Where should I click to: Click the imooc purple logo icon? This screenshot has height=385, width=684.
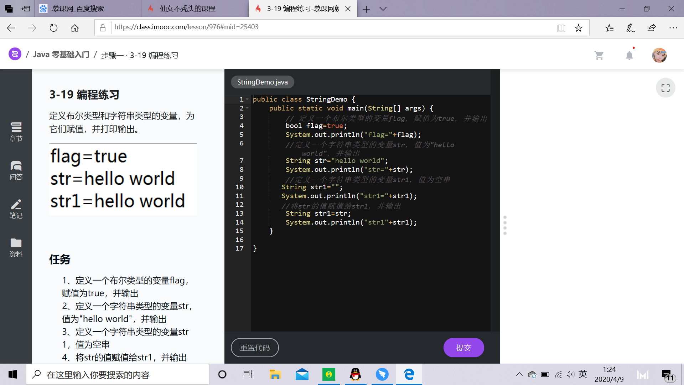tap(15, 54)
